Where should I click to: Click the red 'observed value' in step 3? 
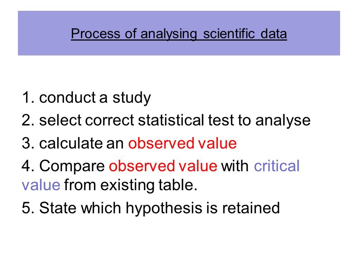coord(182,143)
